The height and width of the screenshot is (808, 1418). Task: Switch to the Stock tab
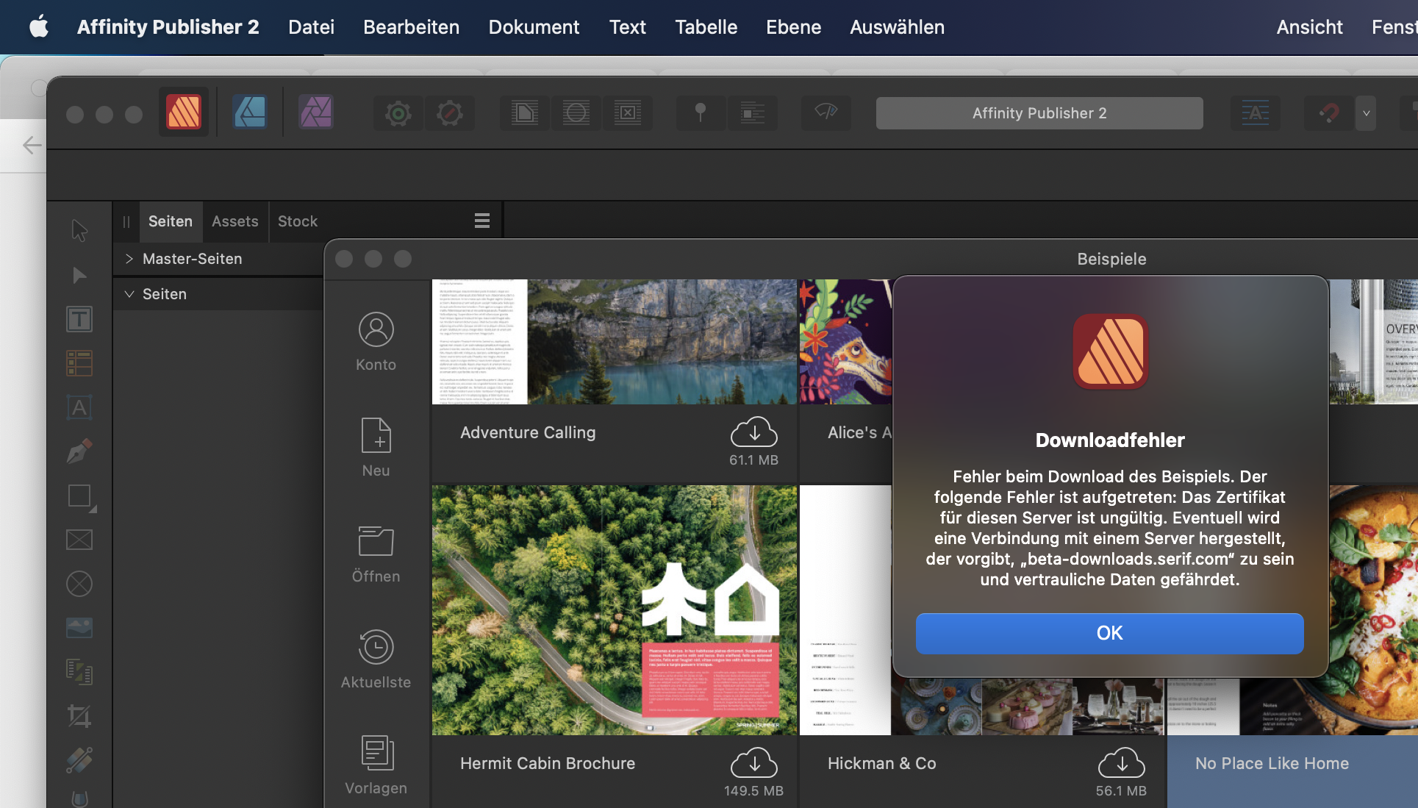pyautogui.click(x=298, y=221)
